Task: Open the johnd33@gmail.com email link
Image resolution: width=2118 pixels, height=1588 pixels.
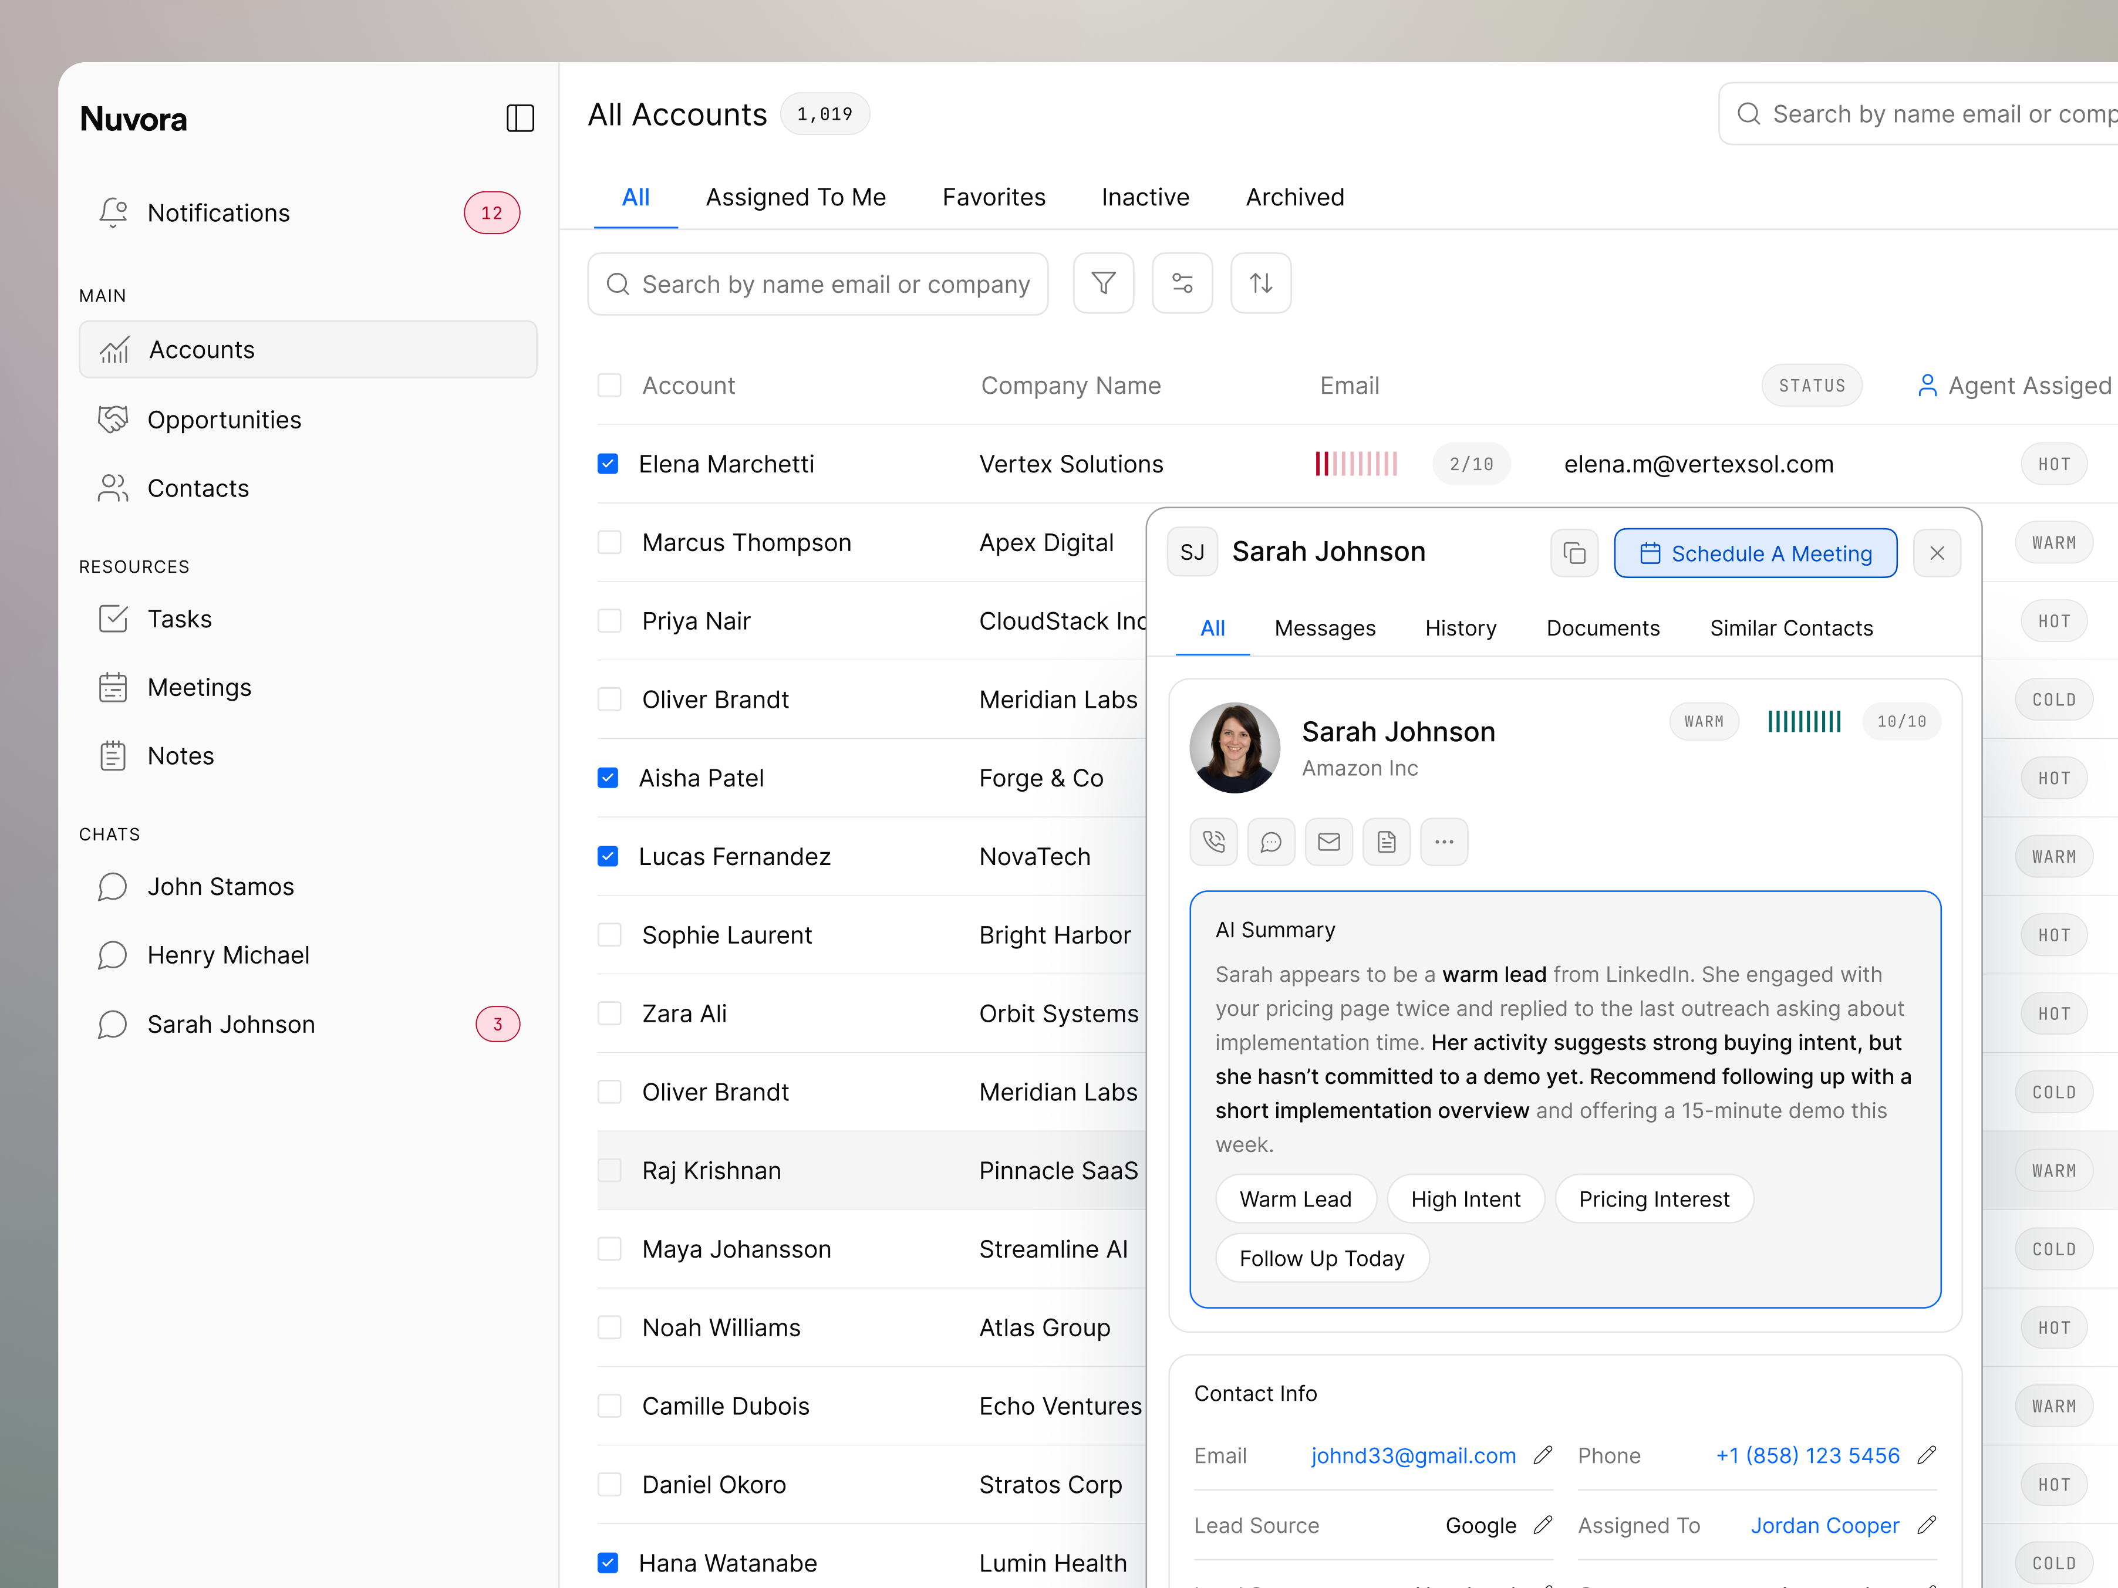Action: click(x=1414, y=1455)
